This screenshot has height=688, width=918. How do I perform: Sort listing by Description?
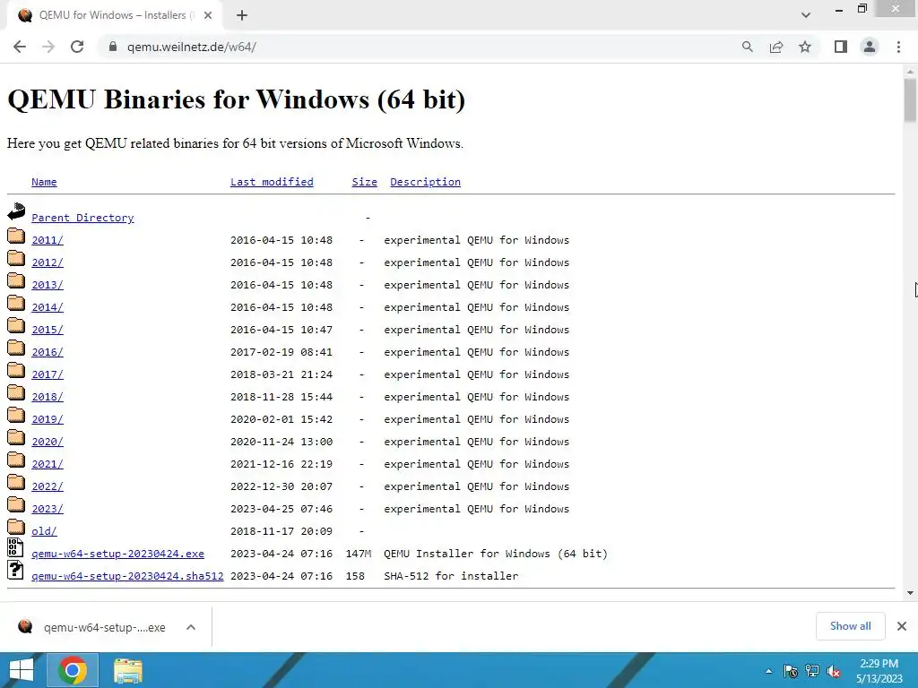[425, 182]
